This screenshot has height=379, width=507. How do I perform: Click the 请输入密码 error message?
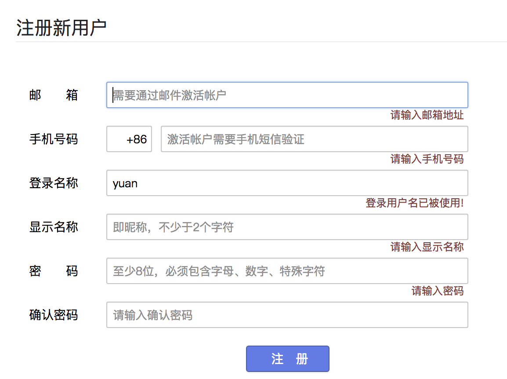coord(438,291)
